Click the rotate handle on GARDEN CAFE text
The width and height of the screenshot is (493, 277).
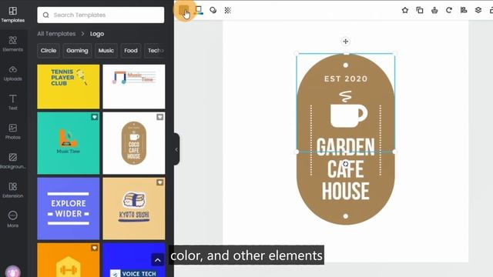pos(346,164)
